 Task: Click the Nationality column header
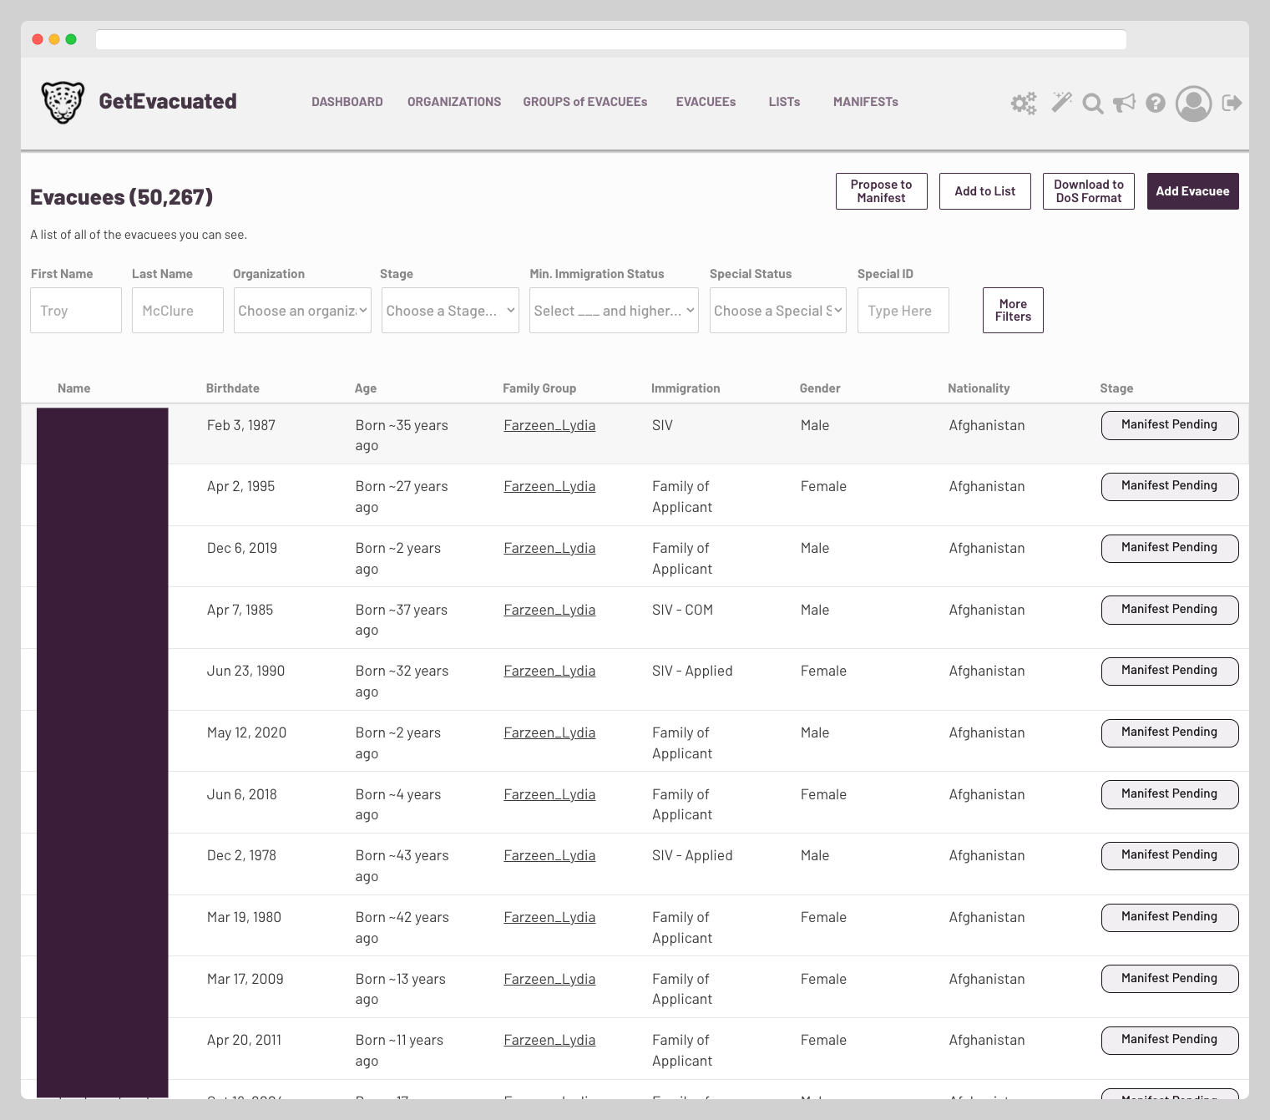tap(979, 388)
